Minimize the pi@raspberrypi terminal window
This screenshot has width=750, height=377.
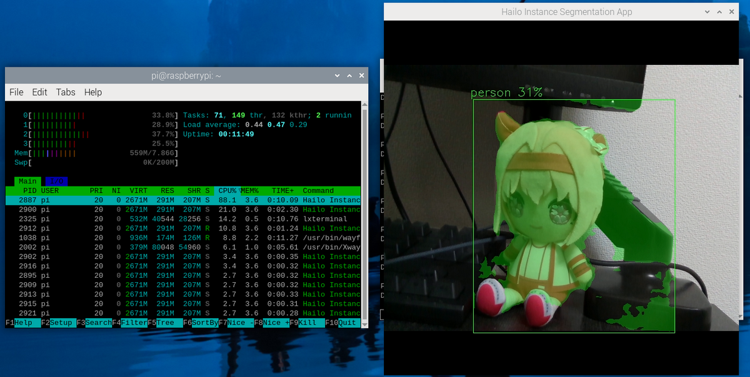(338, 76)
